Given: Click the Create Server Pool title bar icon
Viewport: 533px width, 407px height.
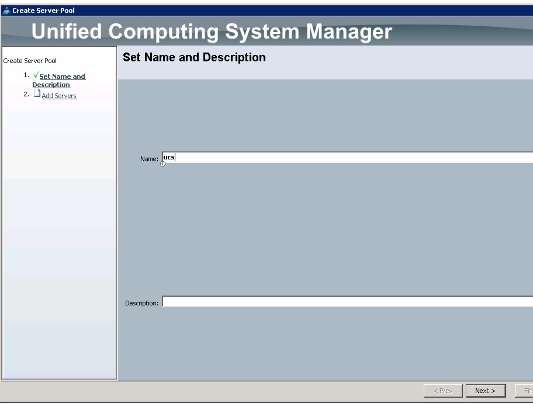Looking at the screenshot, I should pos(6,11).
